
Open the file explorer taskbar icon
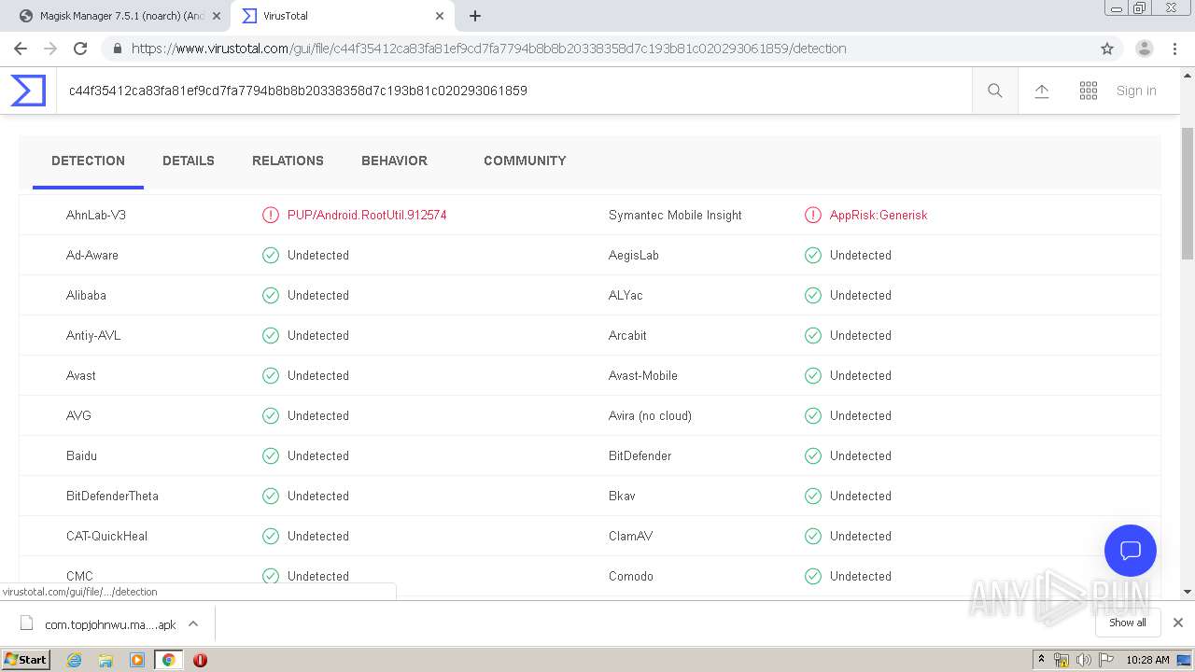[x=105, y=660]
